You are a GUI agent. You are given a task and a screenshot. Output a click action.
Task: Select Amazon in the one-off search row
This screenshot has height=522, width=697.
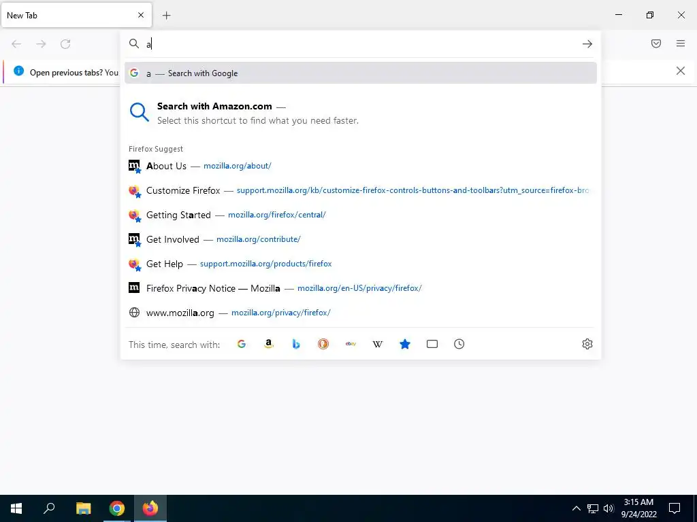(x=268, y=344)
